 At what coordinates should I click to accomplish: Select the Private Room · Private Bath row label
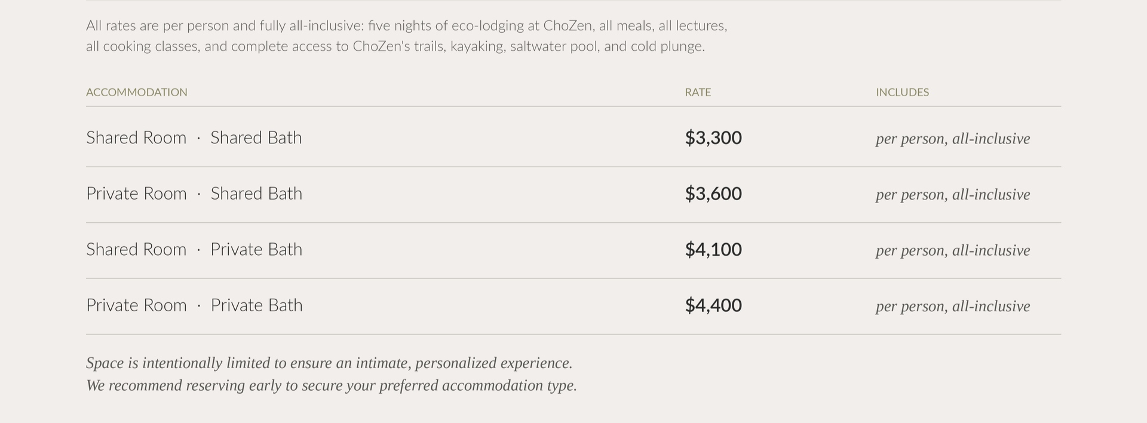click(x=194, y=305)
